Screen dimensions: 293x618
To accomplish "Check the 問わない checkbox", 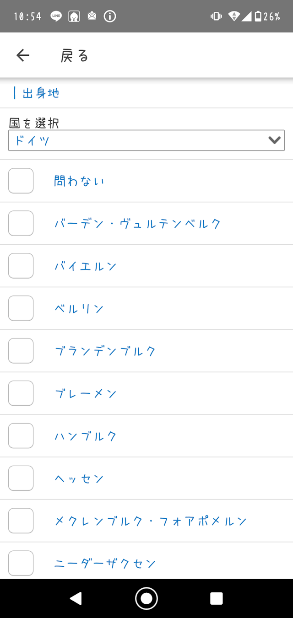I will 21,181.
